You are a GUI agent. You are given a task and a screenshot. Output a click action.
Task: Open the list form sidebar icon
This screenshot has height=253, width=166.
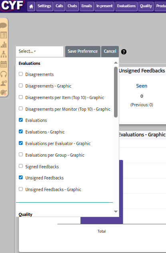pyautogui.click(x=4, y=35)
